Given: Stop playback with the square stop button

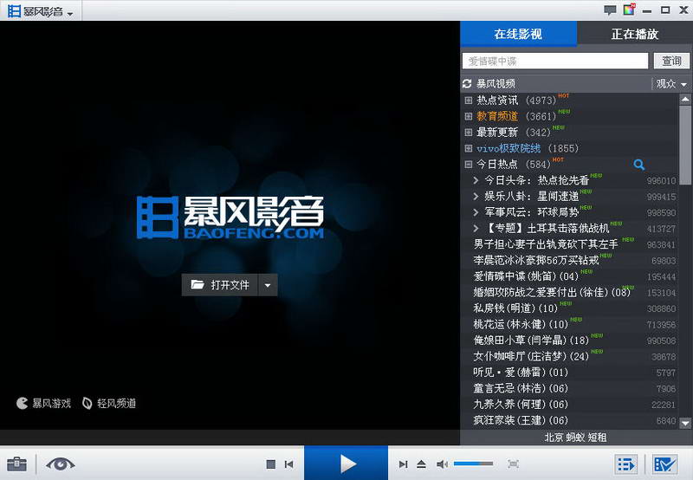Looking at the screenshot, I should coord(270,464).
